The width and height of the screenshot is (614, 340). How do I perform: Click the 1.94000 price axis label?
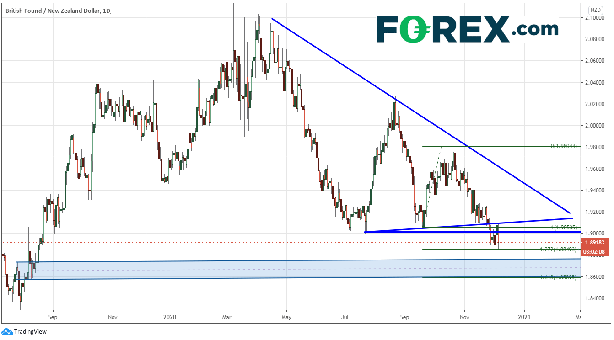click(x=595, y=191)
